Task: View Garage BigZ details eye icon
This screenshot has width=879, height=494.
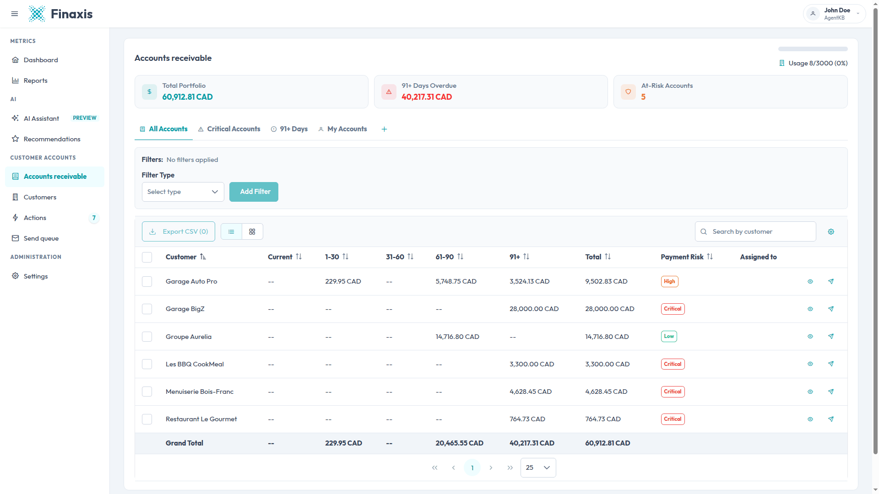Action: pos(810,309)
